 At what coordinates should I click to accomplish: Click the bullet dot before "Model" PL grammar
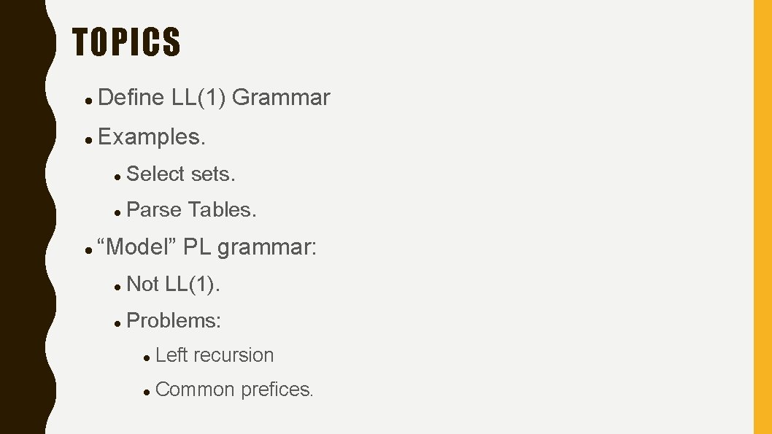coord(88,251)
